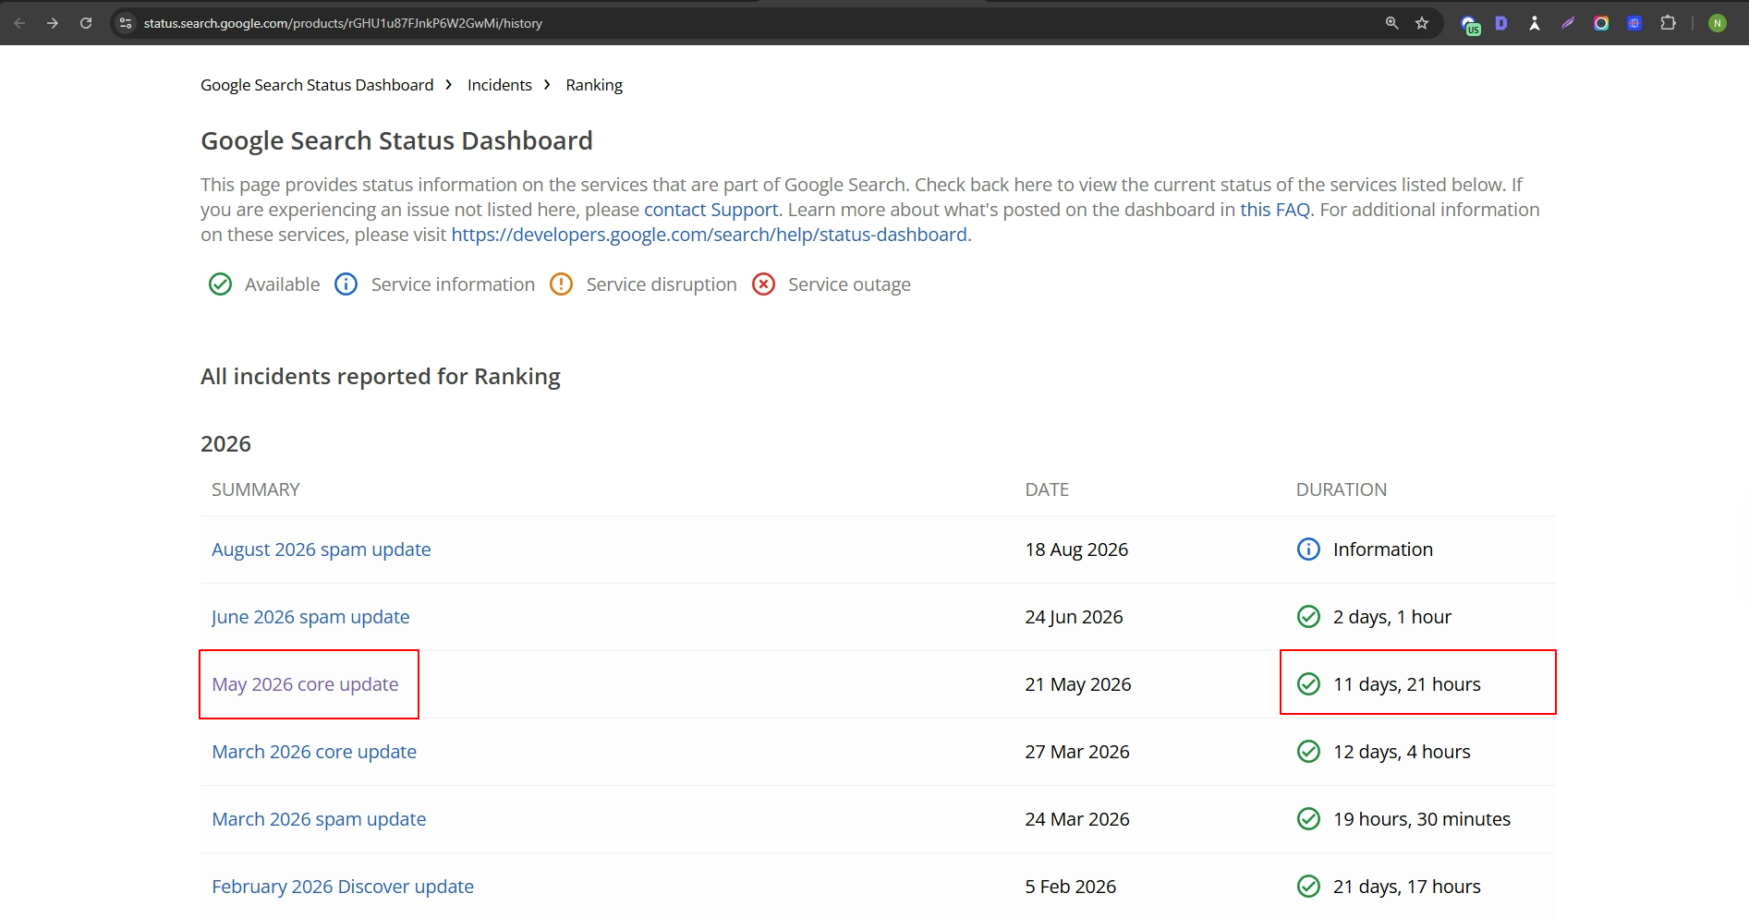Click the green check beside 21 days, 17 hours
This screenshot has width=1749, height=918.
click(x=1308, y=887)
